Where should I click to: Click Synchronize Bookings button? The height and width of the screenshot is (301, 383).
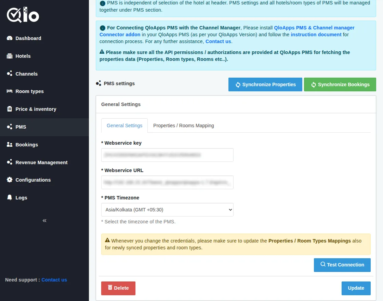(340, 84)
